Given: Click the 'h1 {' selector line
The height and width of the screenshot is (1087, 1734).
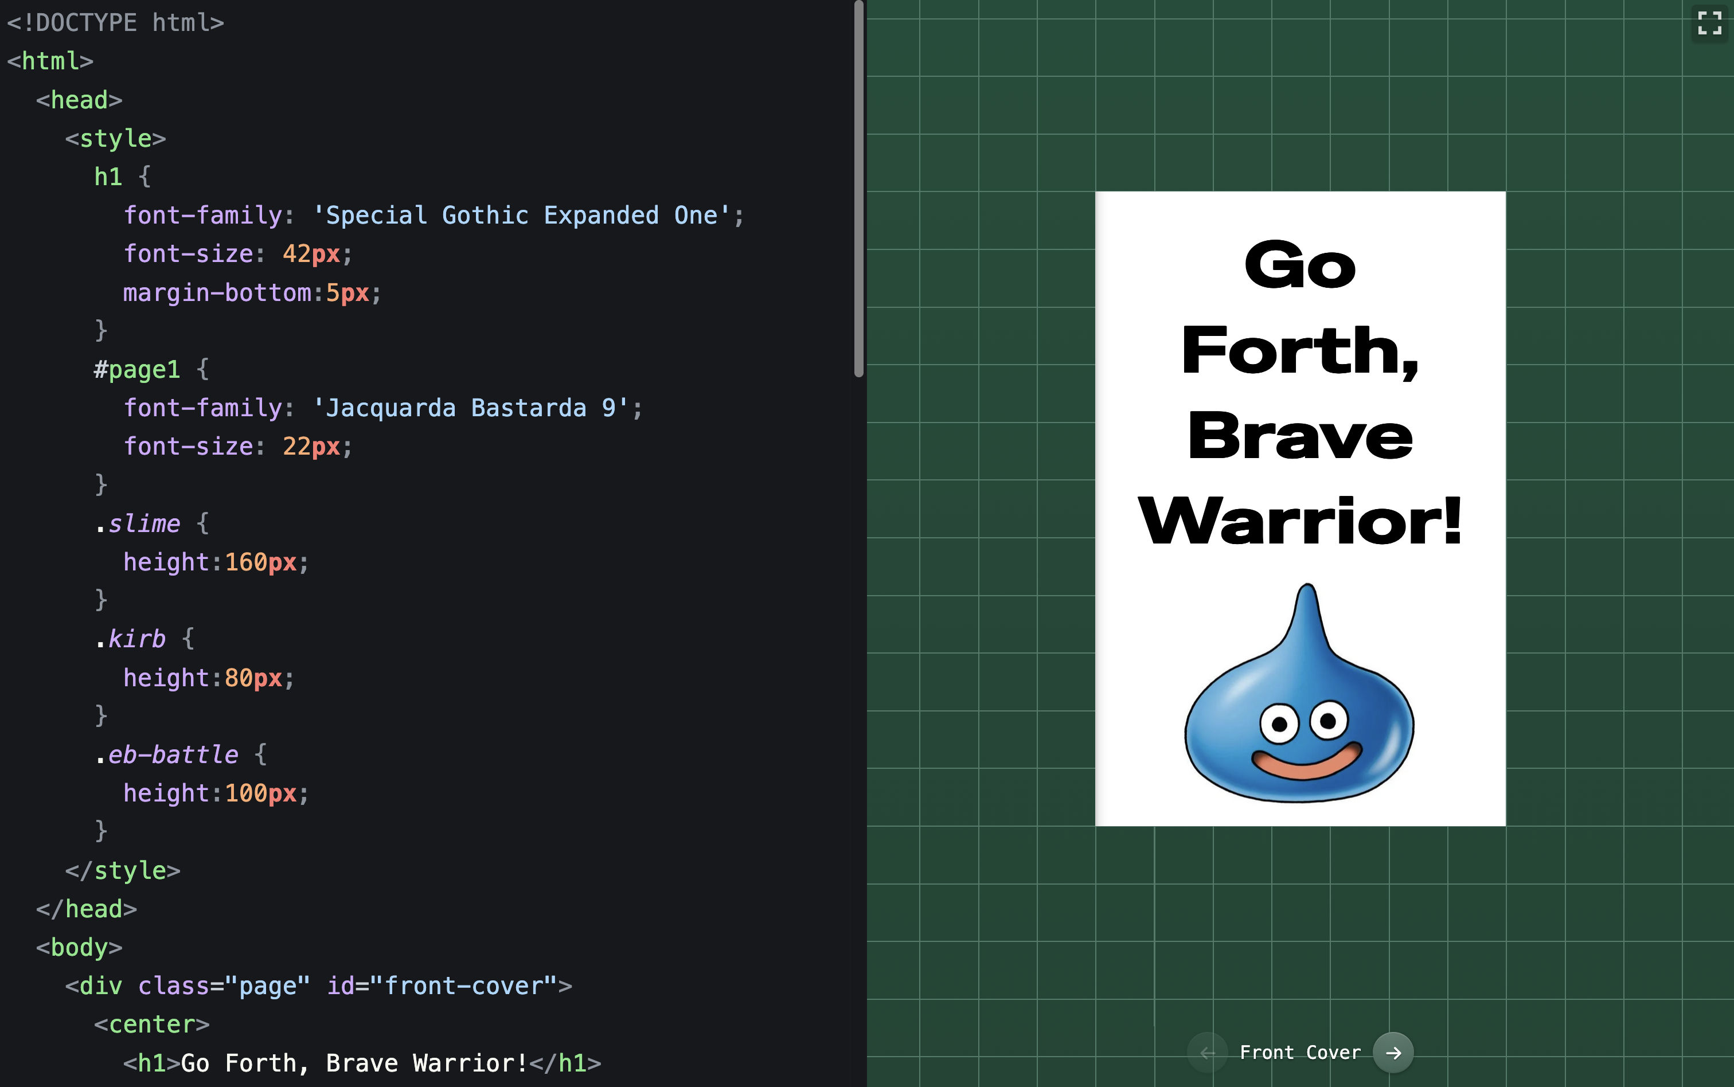Looking at the screenshot, I should tap(122, 177).
